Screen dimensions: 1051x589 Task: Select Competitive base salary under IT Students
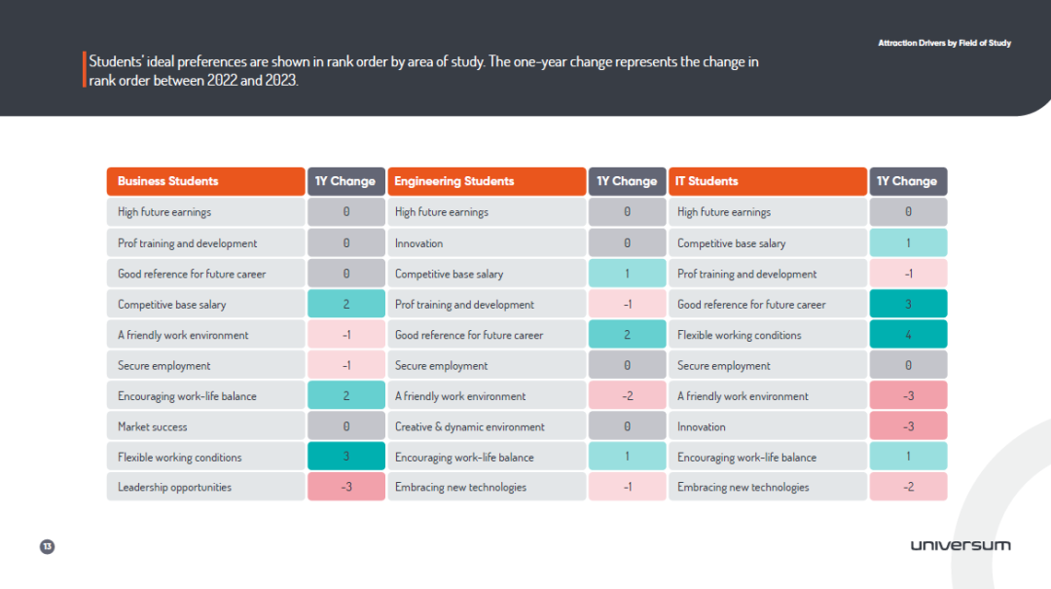tap(768, 242)
